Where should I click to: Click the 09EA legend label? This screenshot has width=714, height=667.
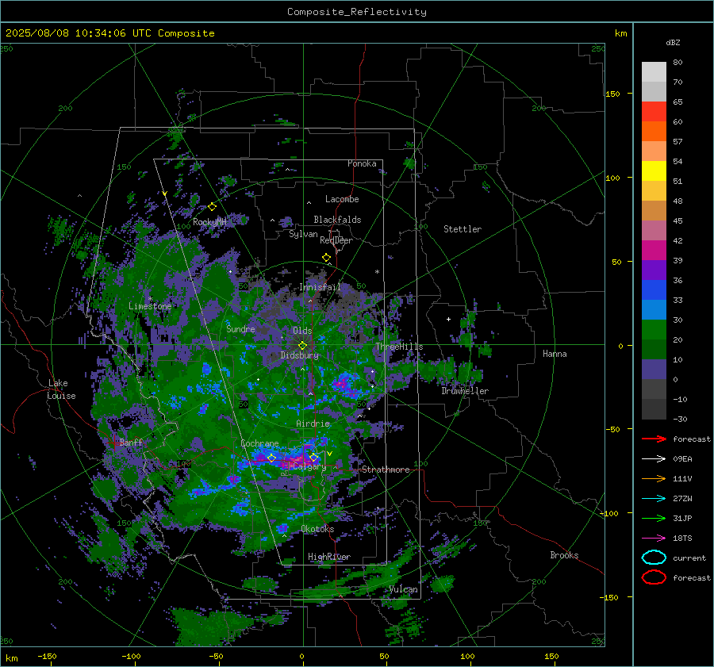click(x=682, y=459)
